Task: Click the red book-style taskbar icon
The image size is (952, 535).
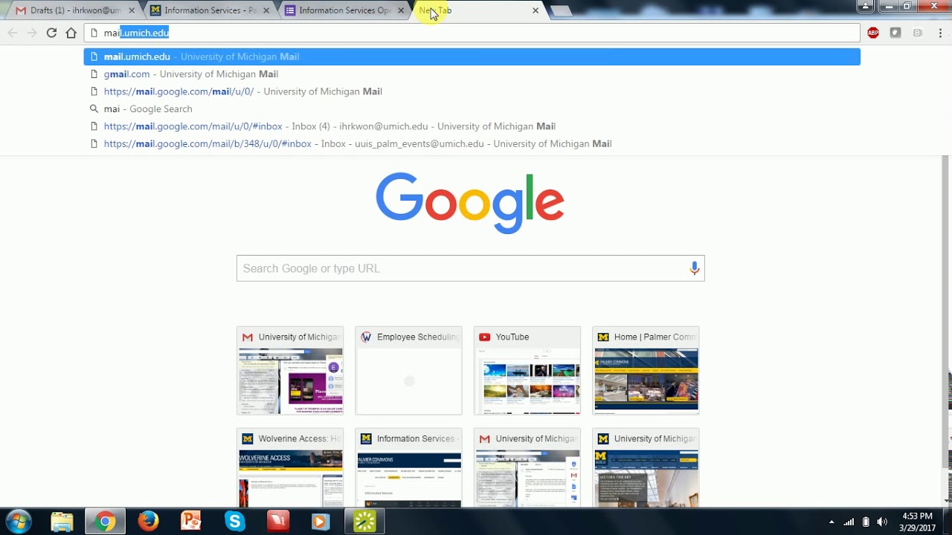Action: pyautogui.click(x=278, y=522)
